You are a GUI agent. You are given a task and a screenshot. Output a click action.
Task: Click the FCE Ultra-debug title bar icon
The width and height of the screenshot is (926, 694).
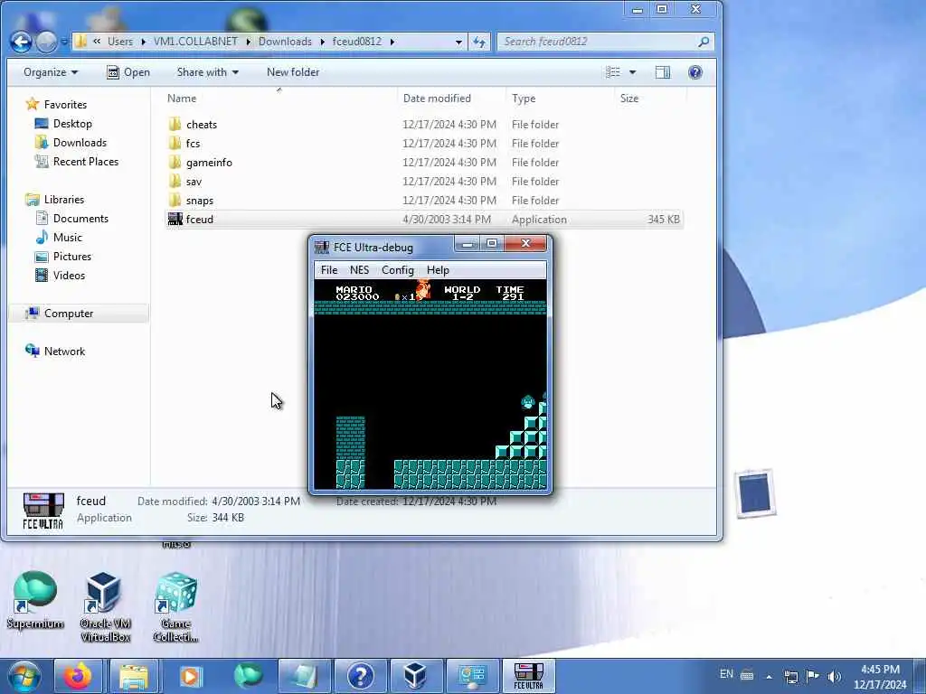(x=322, y=247)
